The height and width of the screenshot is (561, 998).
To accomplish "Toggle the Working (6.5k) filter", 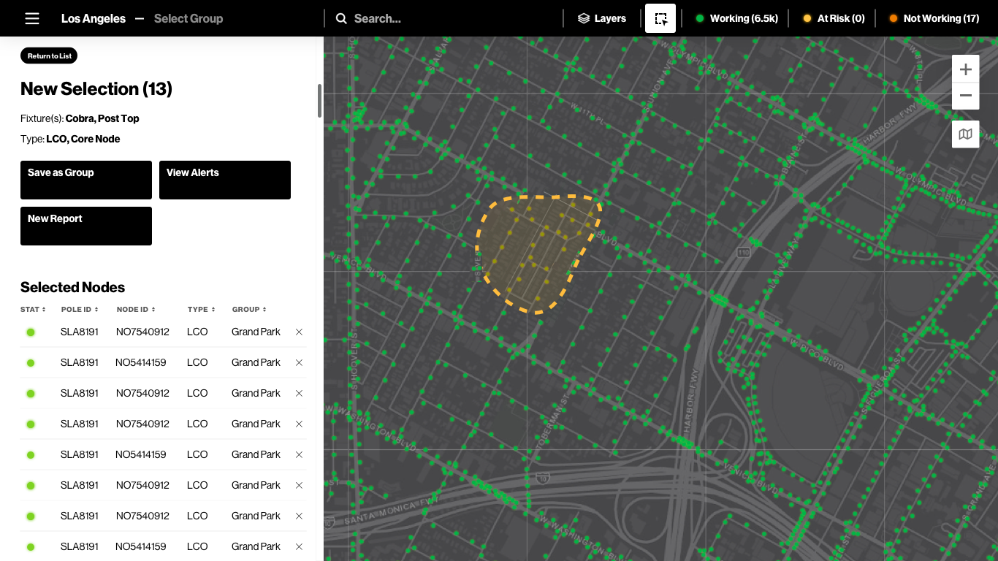I will (x=736, y=18).
